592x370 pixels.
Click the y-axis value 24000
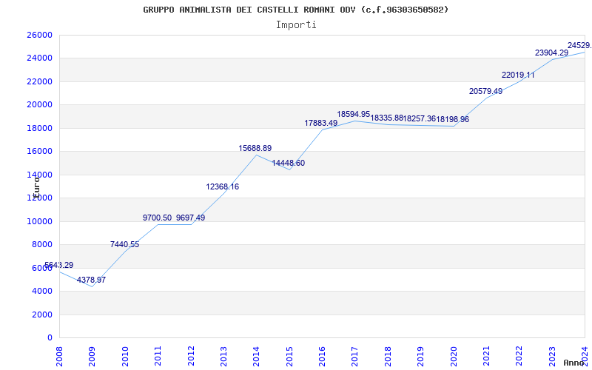pos(39,58)
